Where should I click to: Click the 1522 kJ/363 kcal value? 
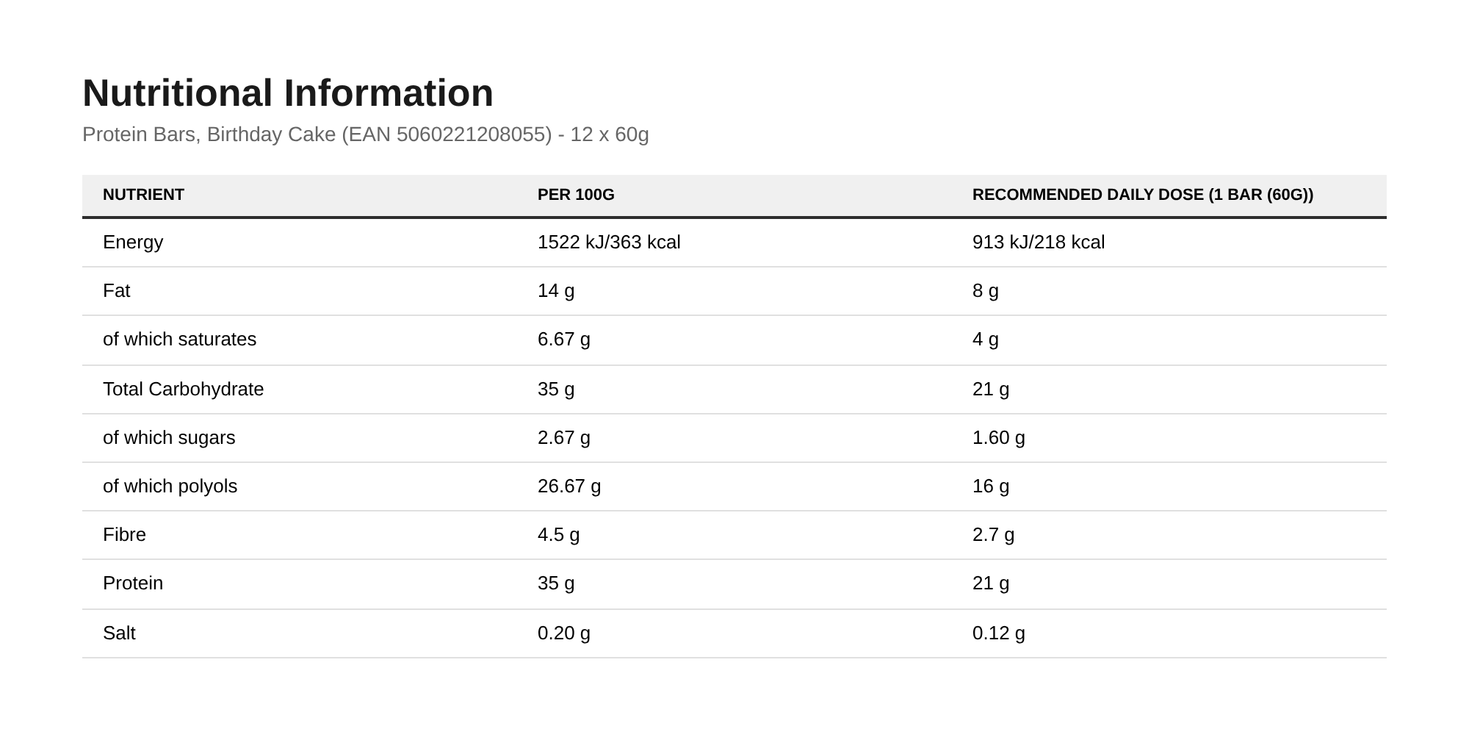[x=609, y=243]
